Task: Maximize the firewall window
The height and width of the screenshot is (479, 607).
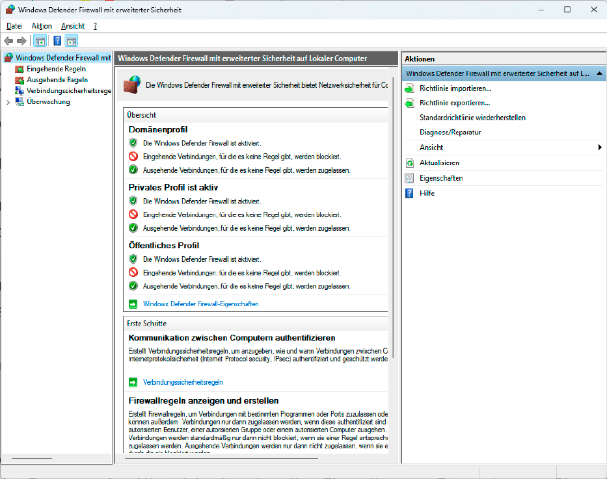Action: pos(567,10)
